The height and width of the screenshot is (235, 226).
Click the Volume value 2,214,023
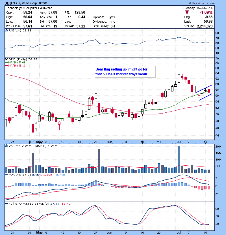tap(205, 26)
